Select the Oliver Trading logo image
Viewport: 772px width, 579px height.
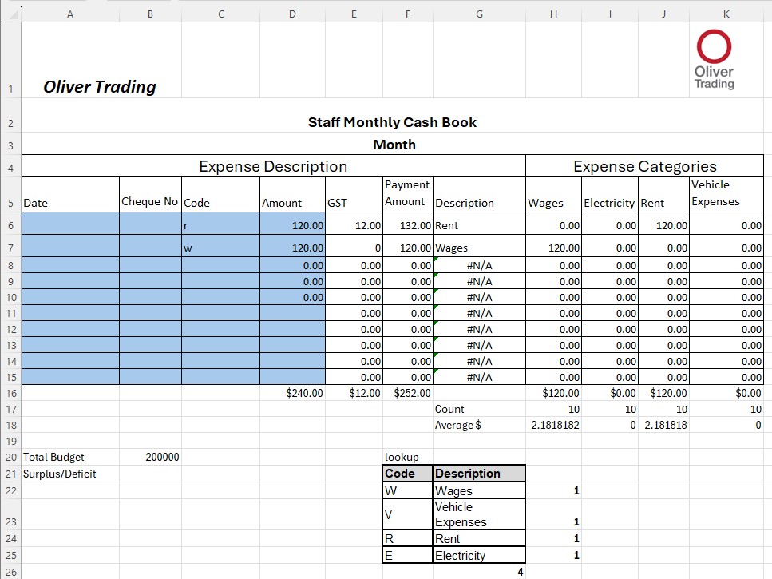pos(714,60)
